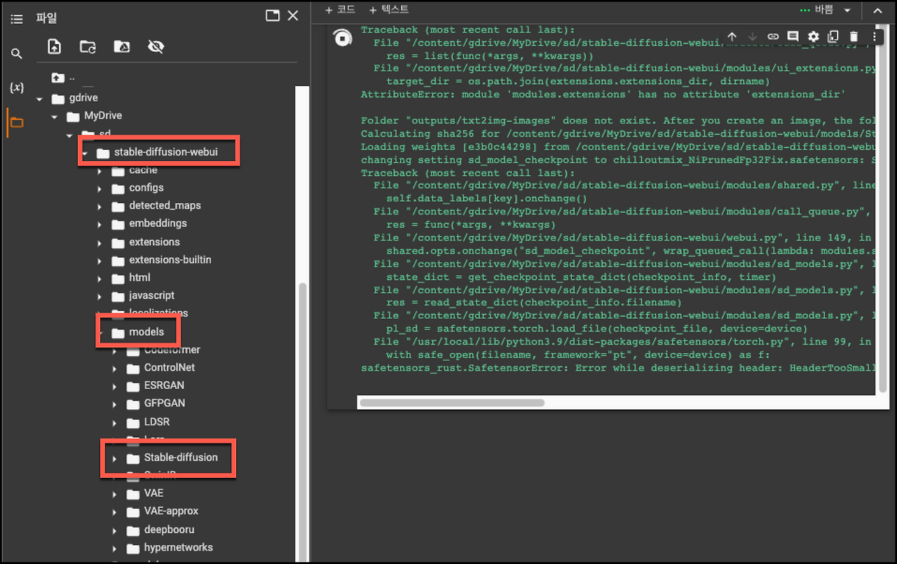Add a new code cell

coord(340,10)
